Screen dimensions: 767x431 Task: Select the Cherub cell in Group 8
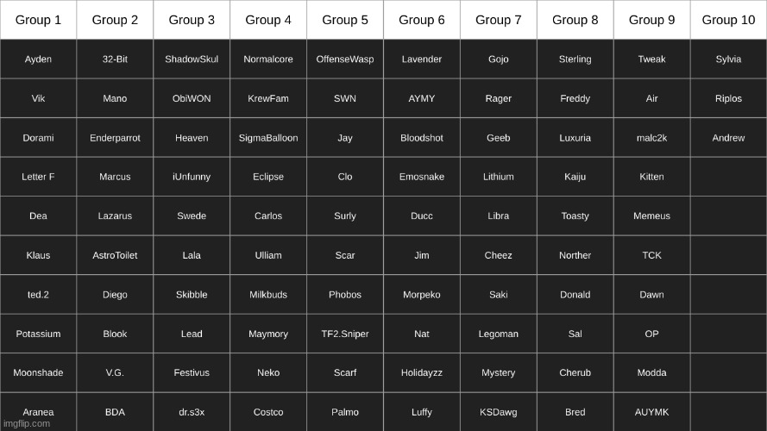point(575,372)
